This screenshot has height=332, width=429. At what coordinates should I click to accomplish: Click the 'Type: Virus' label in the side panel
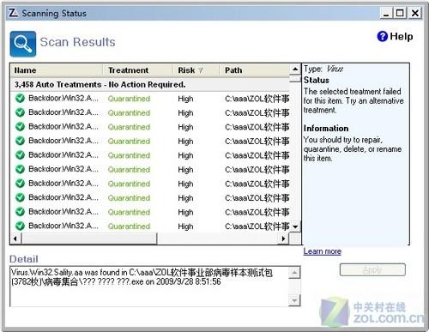[323, 69]
